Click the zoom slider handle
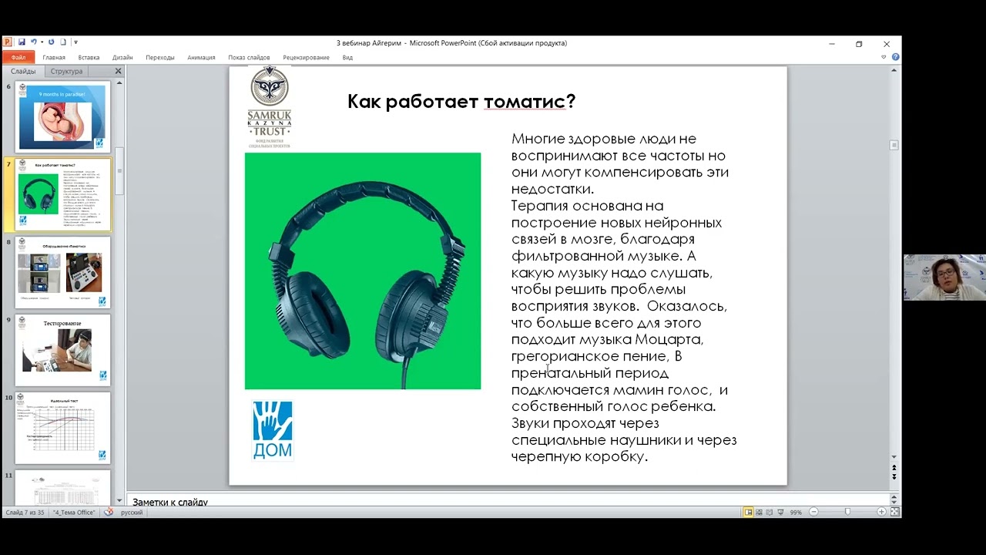Image resolution: width=986 pixels, height=555 pixels. tap(848, 512)
